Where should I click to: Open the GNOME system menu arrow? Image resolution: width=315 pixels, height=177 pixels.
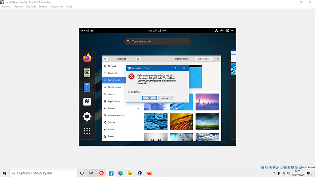pos(232,31)
